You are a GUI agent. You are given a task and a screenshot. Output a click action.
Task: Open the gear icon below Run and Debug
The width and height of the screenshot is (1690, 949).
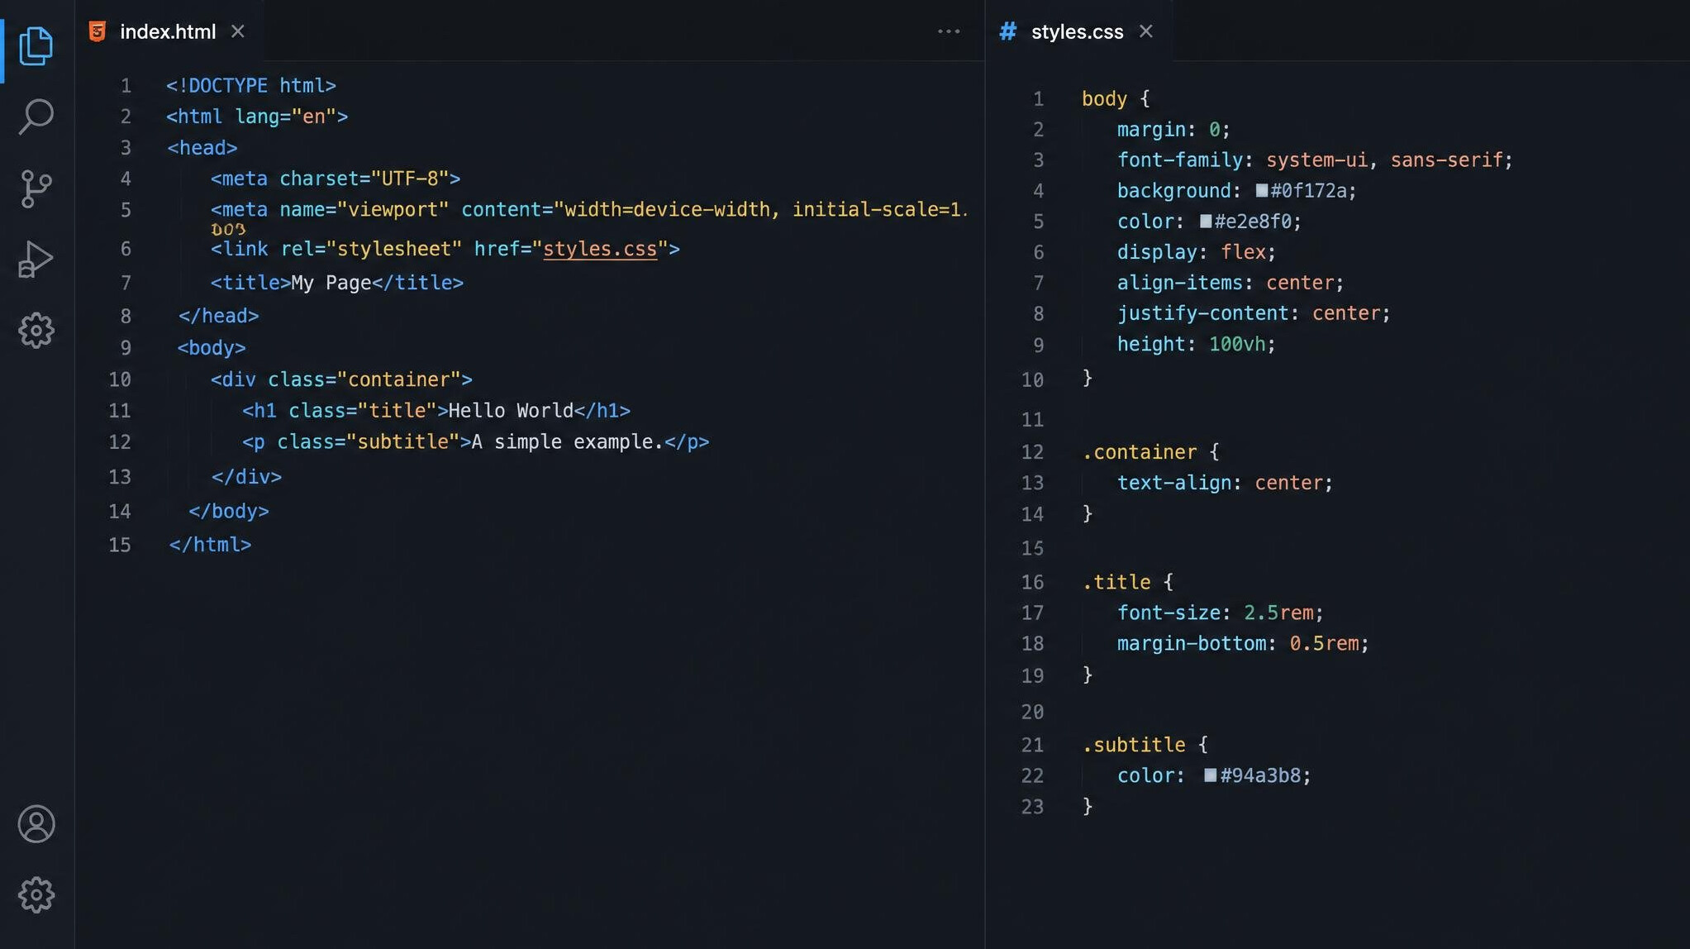[x=36, y=331]
